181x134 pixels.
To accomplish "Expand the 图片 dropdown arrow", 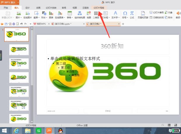I will (x=21, y=18).
